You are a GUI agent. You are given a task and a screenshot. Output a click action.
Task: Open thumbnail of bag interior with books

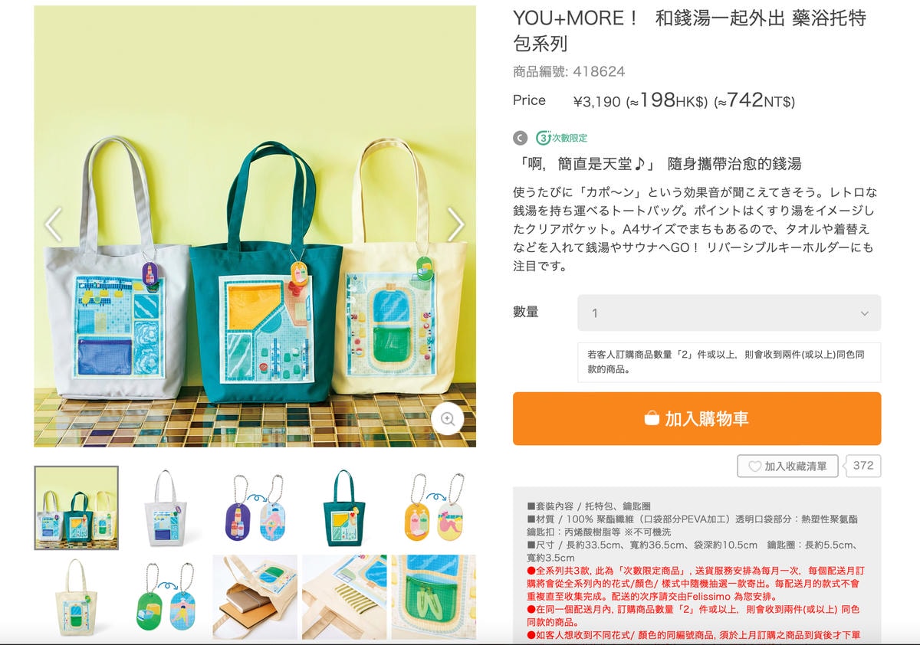tap(255, 598)
